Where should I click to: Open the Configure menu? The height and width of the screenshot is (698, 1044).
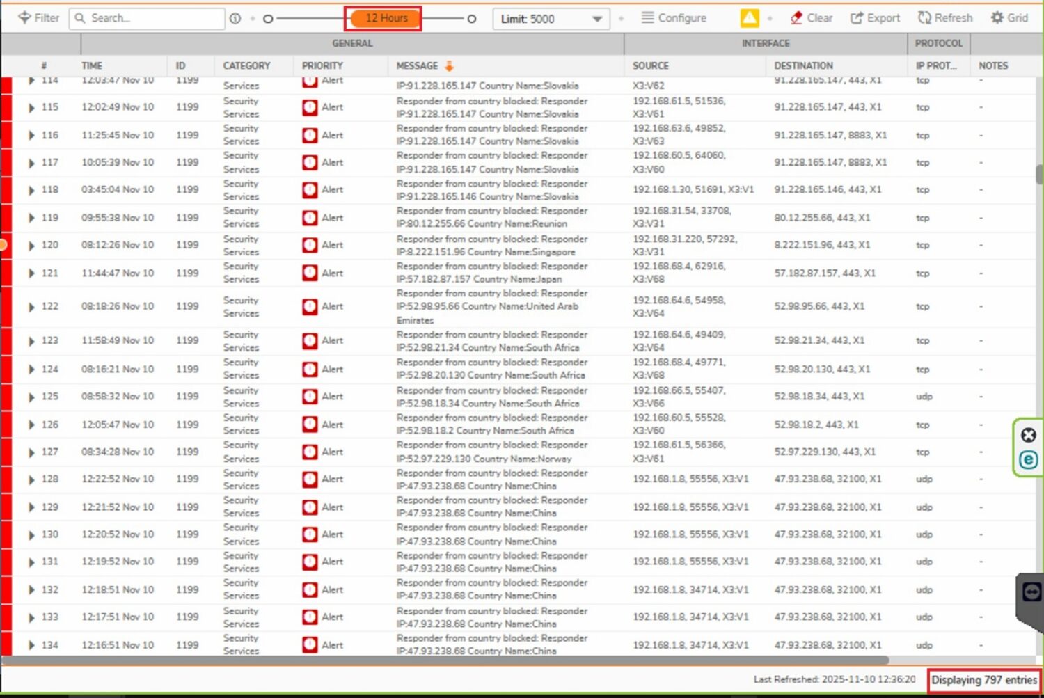[673, 18]
